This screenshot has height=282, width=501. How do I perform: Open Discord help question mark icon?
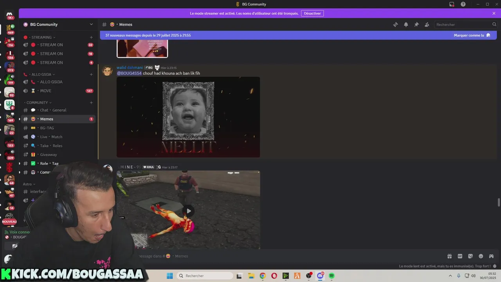[463, 4]
